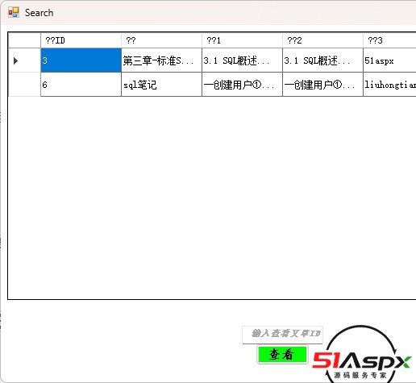
Task: Click the 51Aspx logo image
Action: 361,355
